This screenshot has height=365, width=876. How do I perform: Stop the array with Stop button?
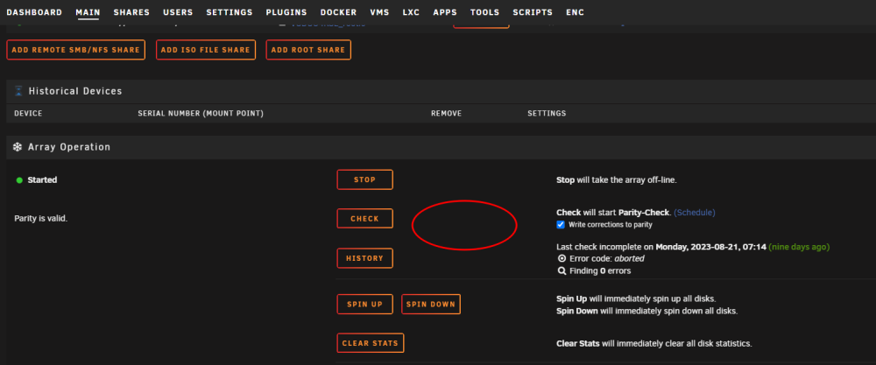click(364, 179)
